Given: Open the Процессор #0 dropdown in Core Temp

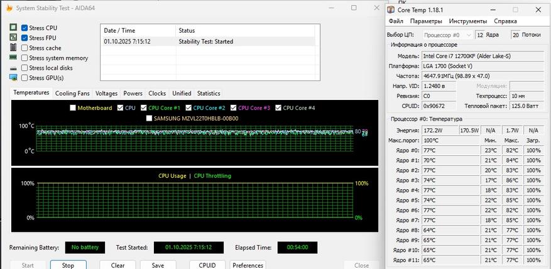Looking at the screenshot, I should [x=447, y=35].
